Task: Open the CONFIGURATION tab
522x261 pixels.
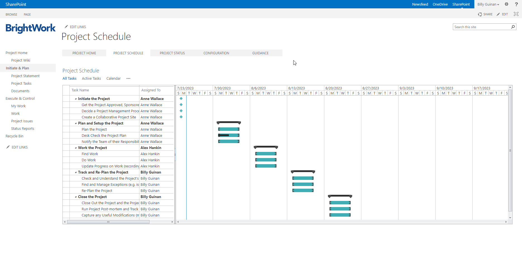Action: click(x=216, y=53)
